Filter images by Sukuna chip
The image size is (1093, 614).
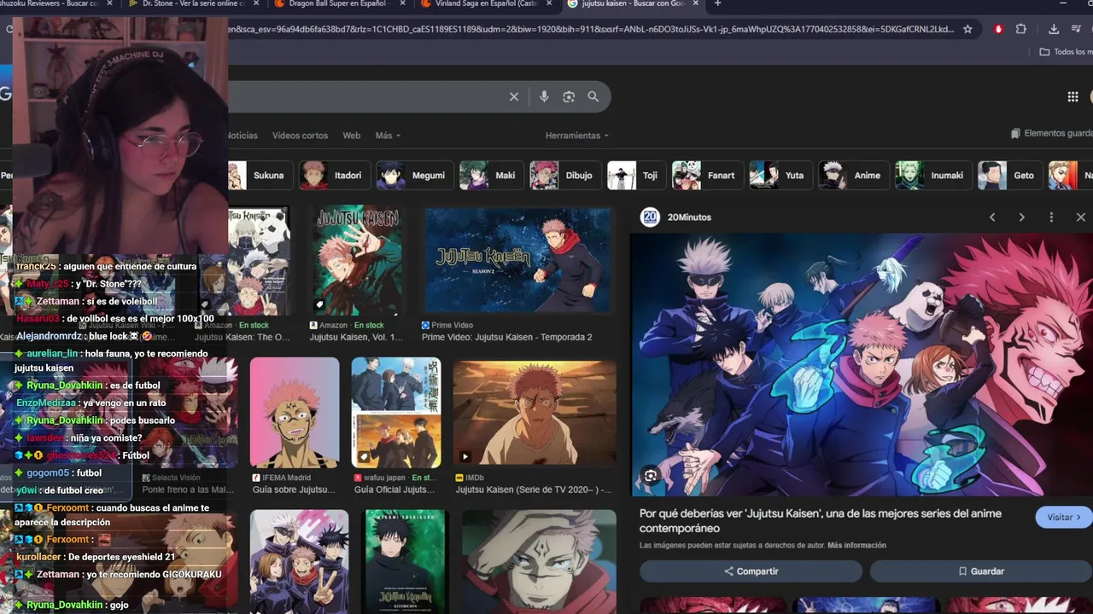[x=259, y=176]
